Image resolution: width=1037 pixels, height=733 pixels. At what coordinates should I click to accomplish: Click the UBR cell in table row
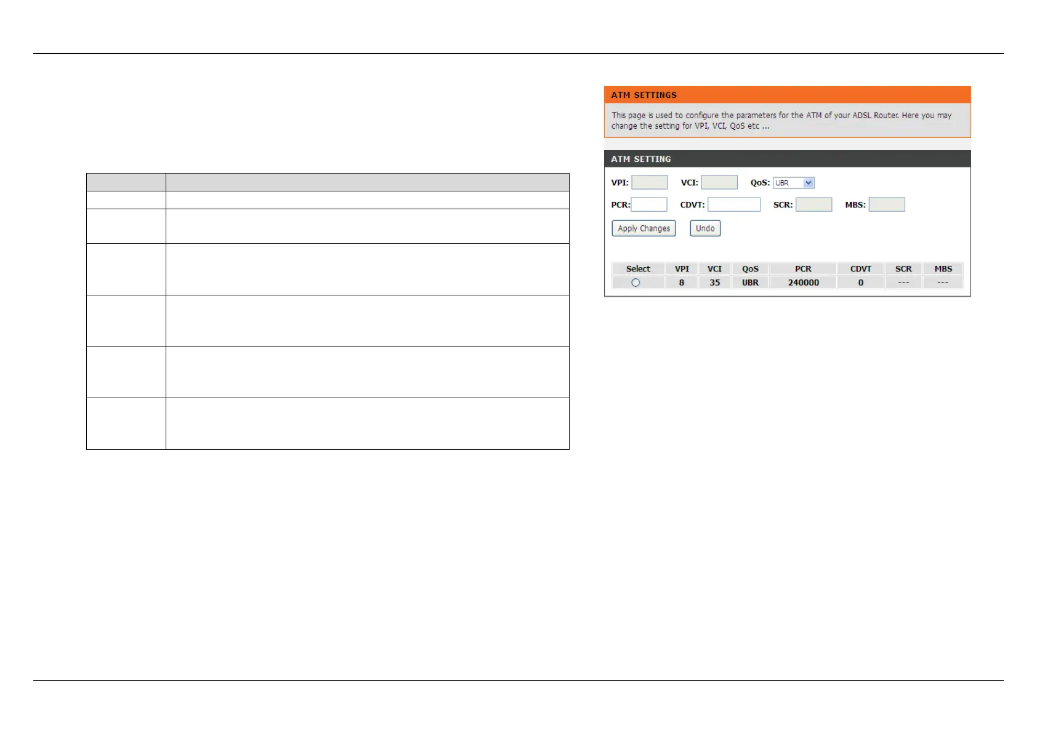coord(750,282)
